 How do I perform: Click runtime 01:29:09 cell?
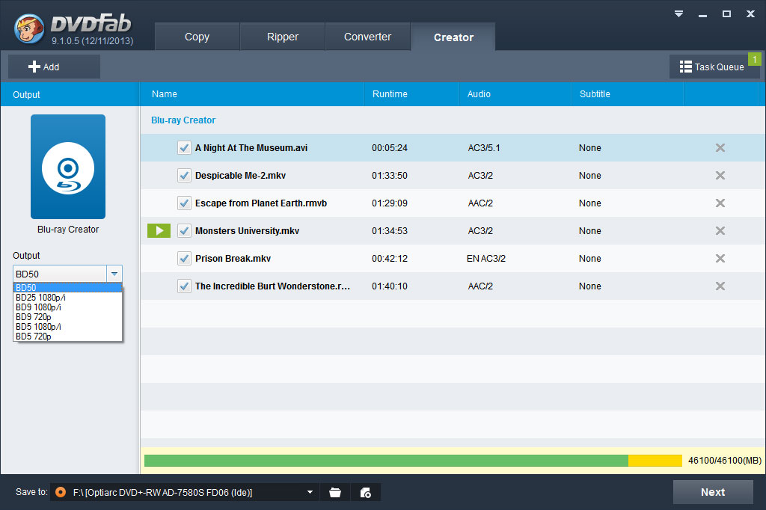point(389,203)
